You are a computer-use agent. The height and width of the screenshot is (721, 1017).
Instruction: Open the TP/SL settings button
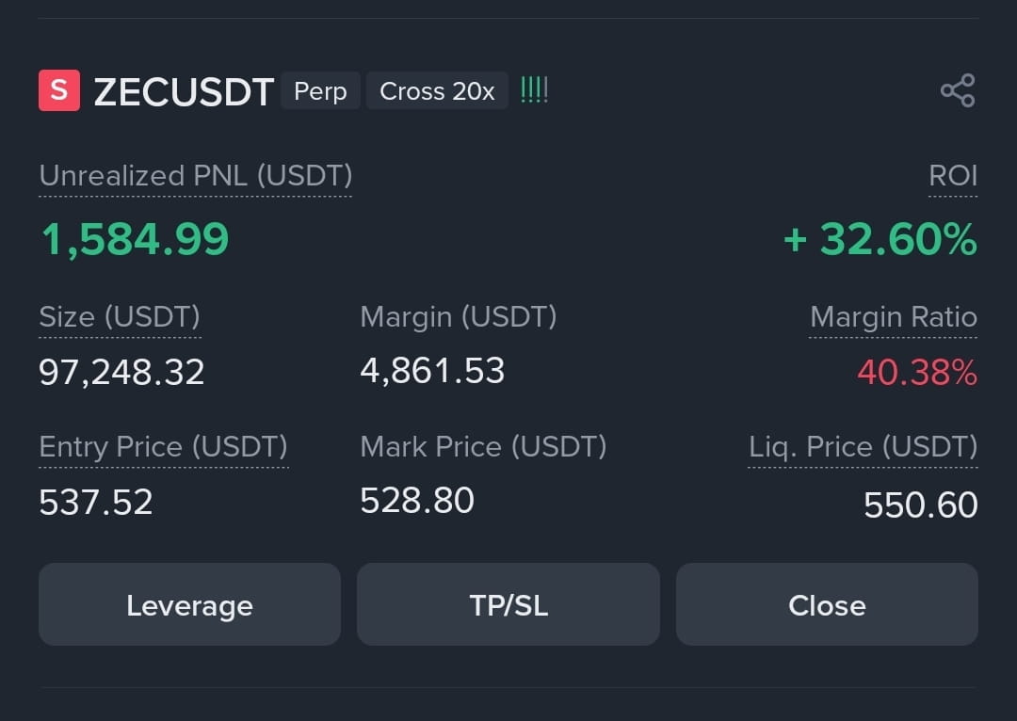tap(508, 604)
